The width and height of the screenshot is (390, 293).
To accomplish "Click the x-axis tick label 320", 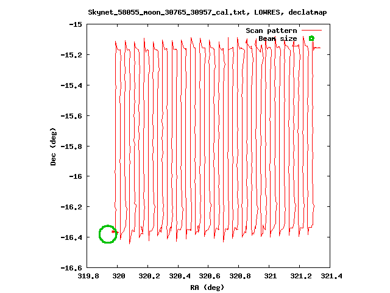I will pos(119,276).
